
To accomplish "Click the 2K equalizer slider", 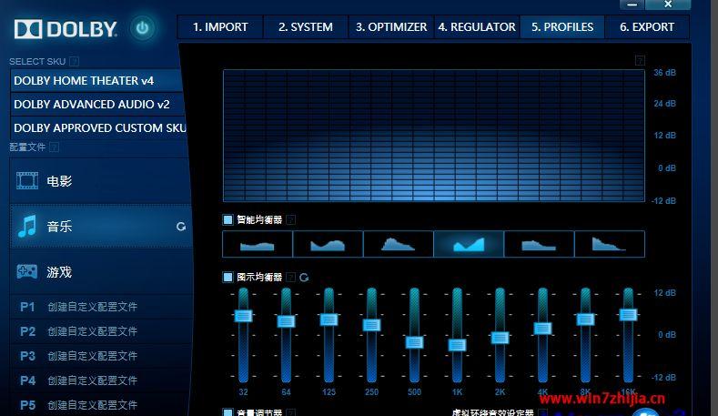I will click(500, 338).
